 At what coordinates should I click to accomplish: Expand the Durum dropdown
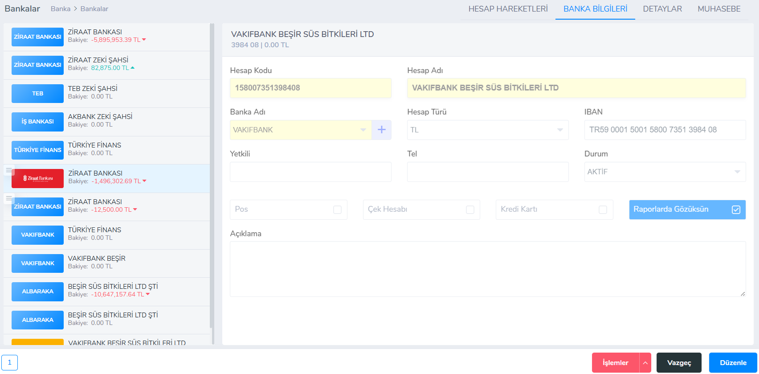[665, 172]
